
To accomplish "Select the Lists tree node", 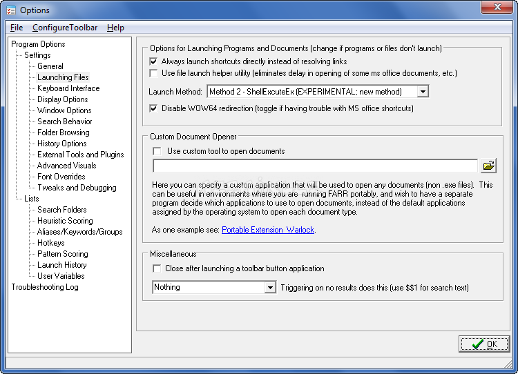I will 31,199.
